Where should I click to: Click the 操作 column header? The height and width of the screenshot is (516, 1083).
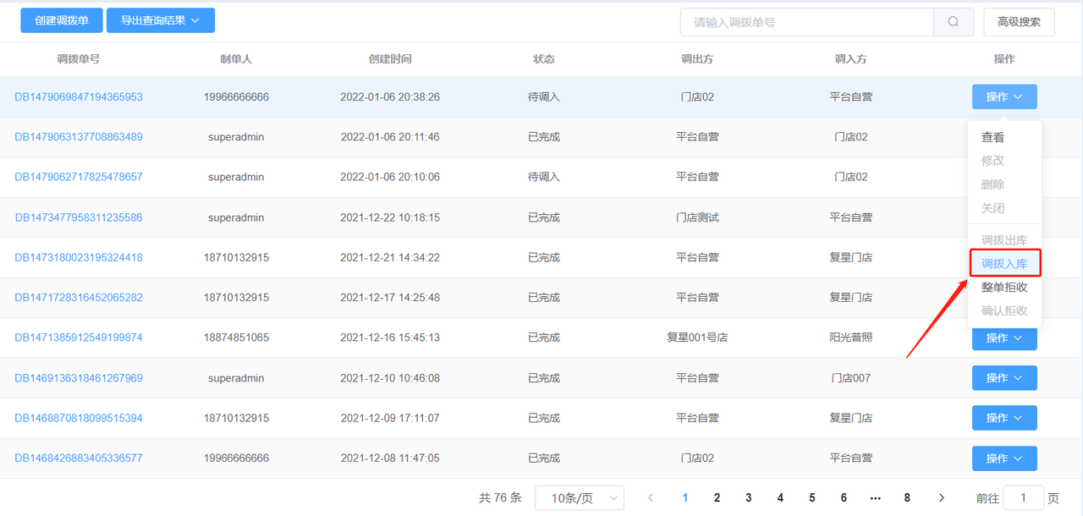[1004, 59]
